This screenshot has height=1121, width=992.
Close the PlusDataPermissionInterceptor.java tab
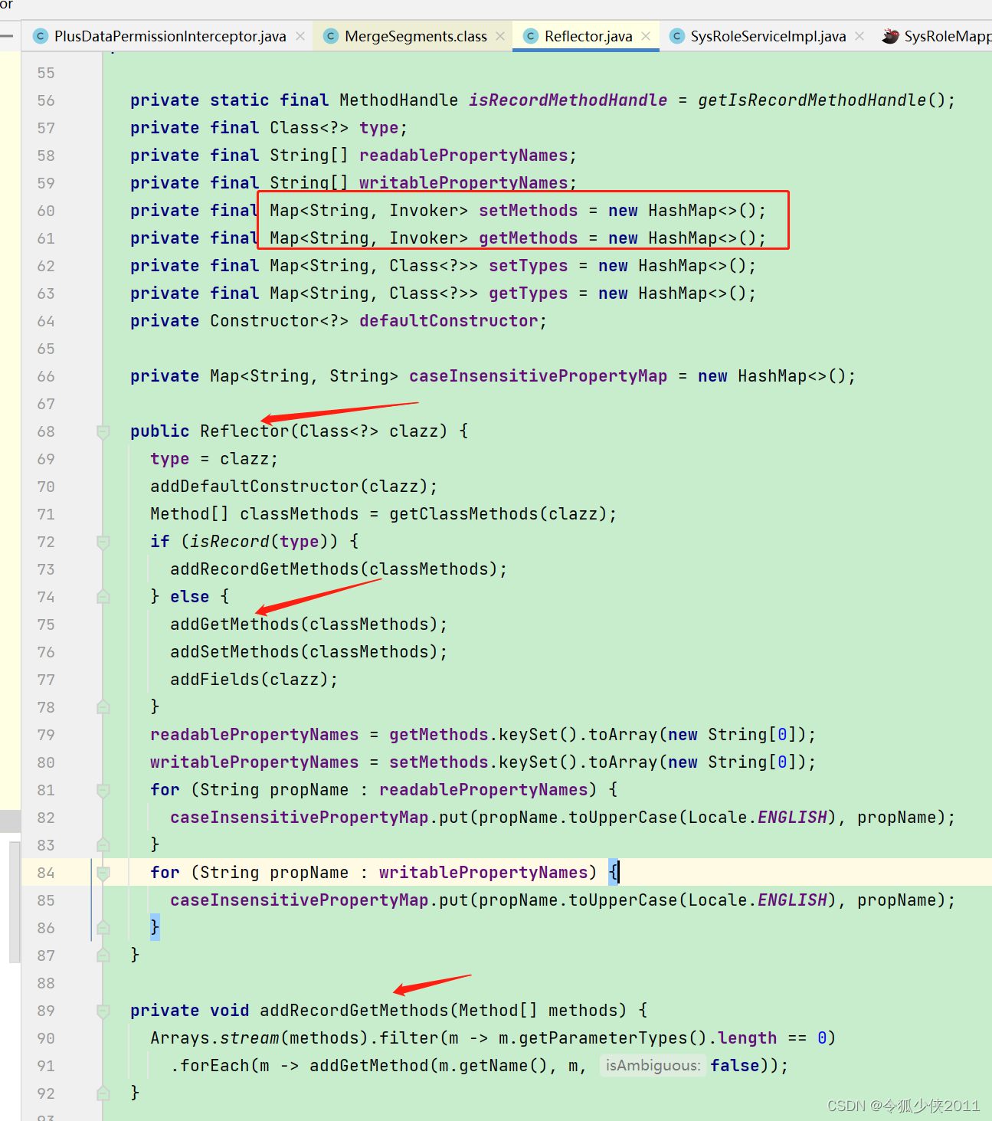click(x=300, y=36)
